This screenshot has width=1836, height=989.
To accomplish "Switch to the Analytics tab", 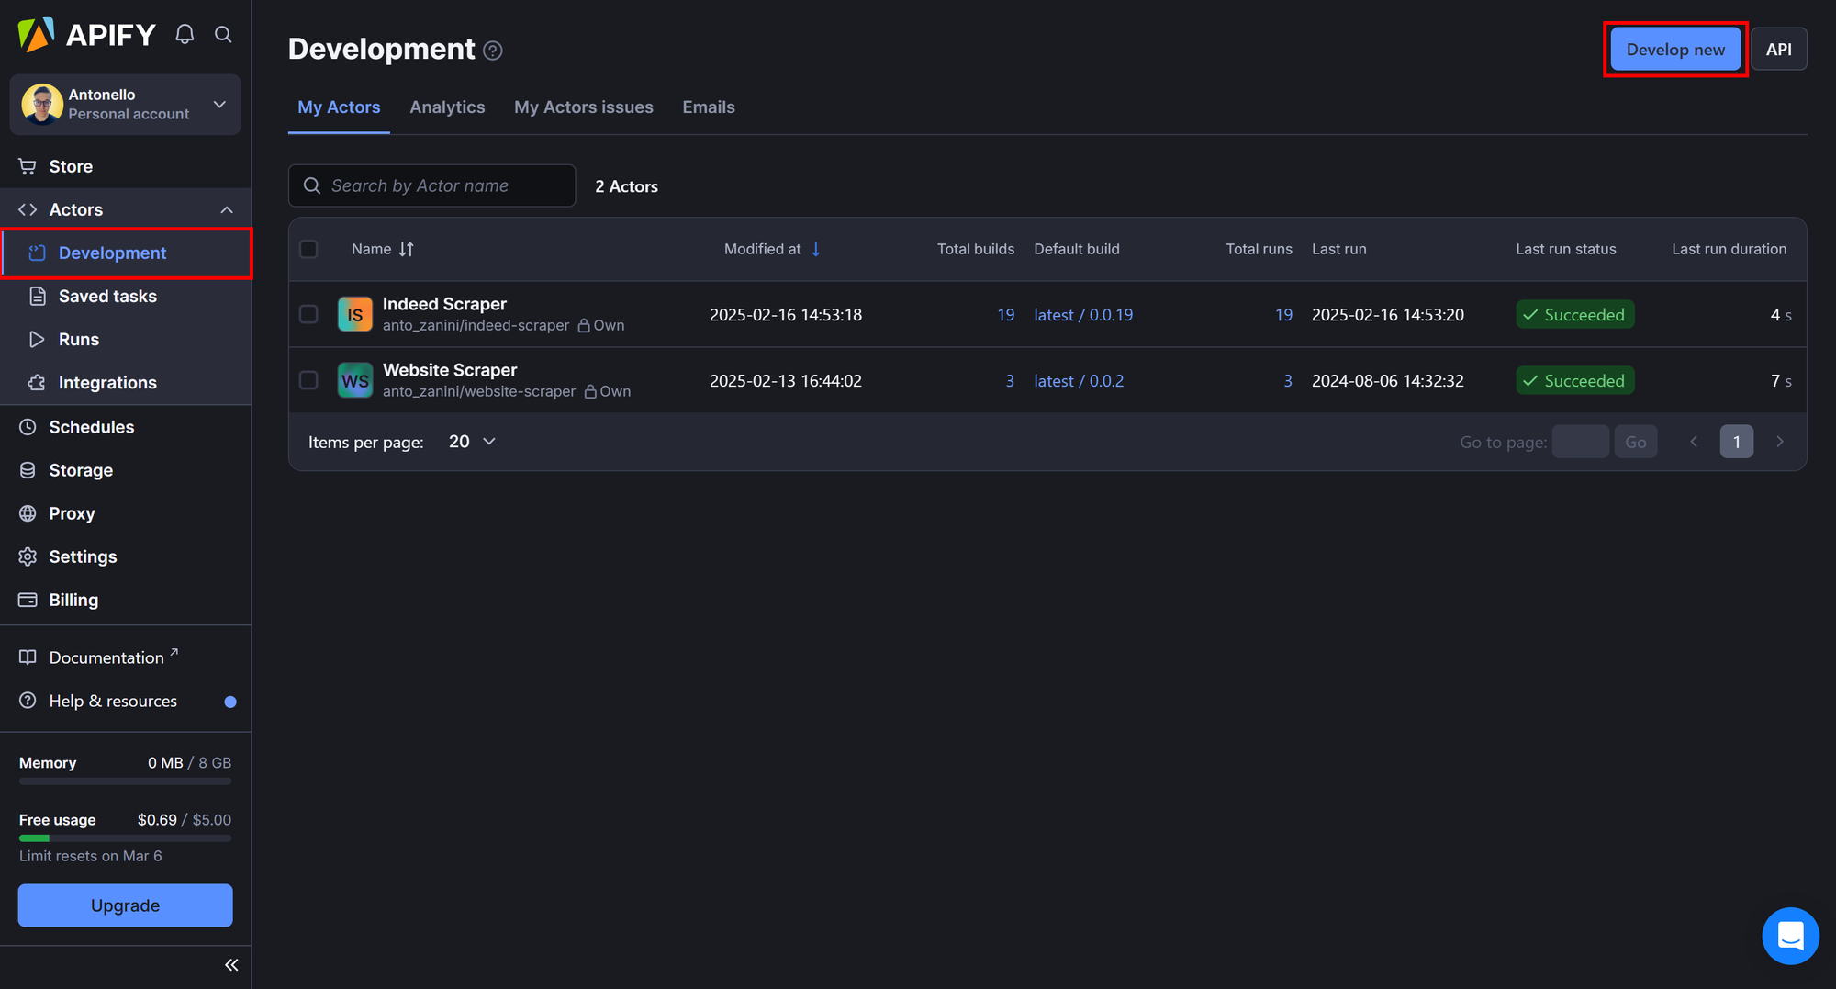I will [x=447, y=107].
